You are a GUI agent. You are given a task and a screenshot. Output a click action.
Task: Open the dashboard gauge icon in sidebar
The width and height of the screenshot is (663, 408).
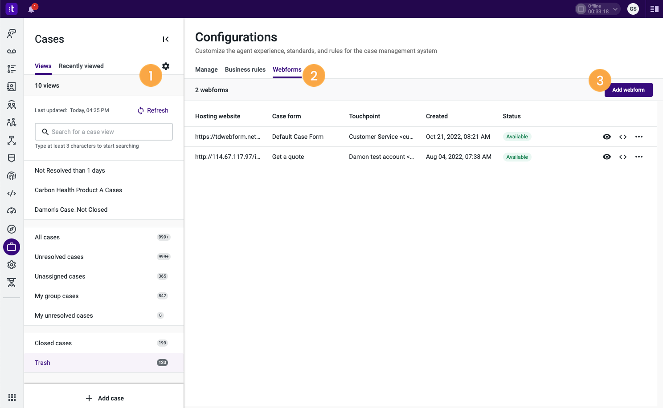click(12, 211)
